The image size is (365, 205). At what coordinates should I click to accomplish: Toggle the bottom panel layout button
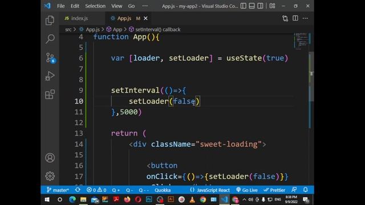tap(252, 6)
